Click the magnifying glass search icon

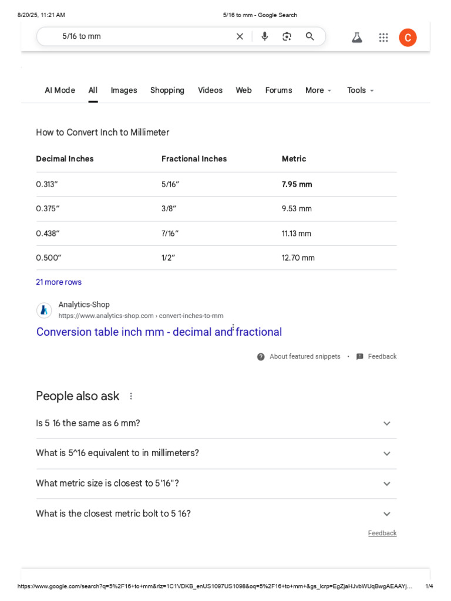(310, 36)
